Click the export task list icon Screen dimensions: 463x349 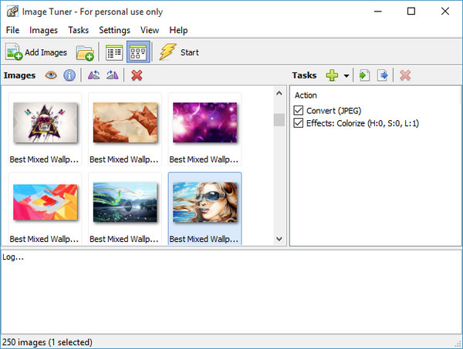pyautogui.click(x=382, y=76)
